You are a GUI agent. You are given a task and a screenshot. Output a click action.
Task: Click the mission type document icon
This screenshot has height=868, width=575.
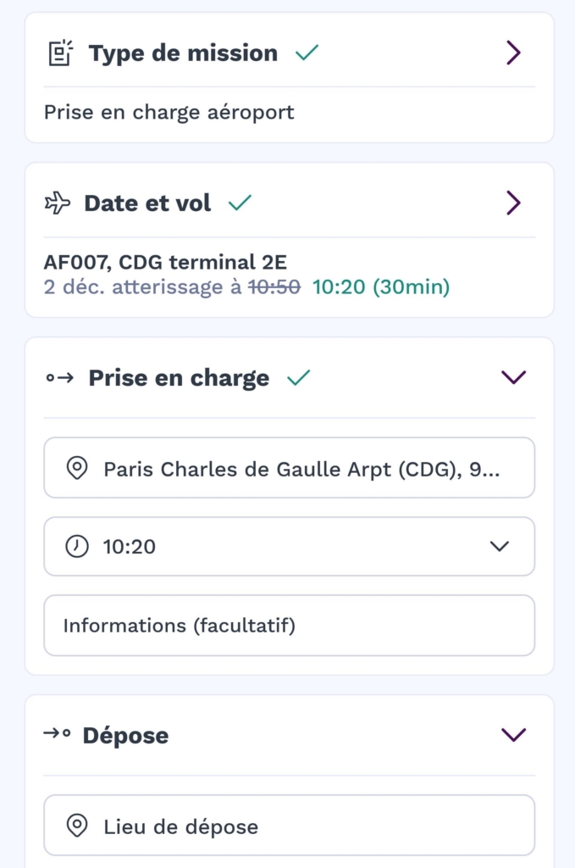pyautogui.click(x=59, y=53)
